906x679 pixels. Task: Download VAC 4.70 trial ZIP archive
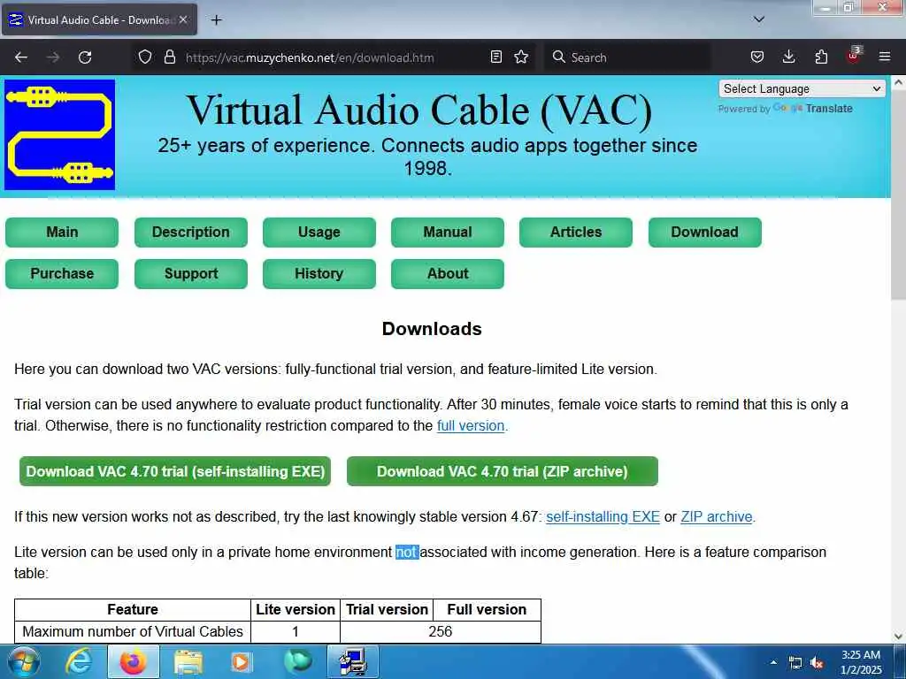(x=503, y=471)
